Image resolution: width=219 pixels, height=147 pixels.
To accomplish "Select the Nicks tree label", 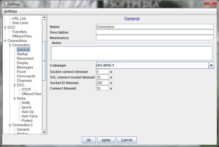I will 21,98.
